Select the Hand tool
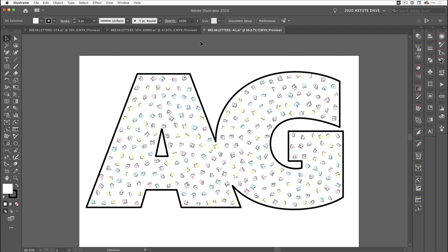This screenshot has width=448, height=252. click(x=7, y=178)
